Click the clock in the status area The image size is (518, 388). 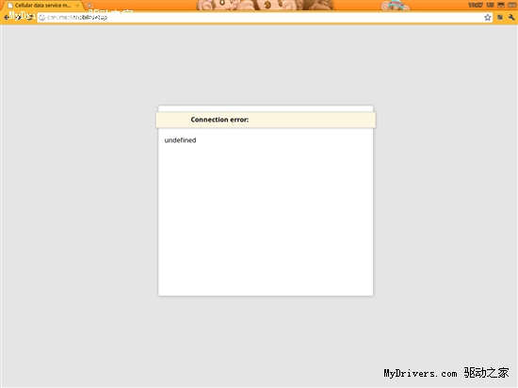click(476, 5)
